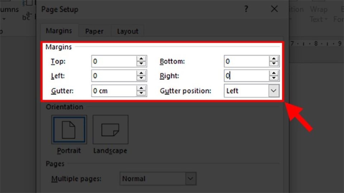344x193 pixels.
Task: Close the Page Setup dialog
Action: coord(274,9)
